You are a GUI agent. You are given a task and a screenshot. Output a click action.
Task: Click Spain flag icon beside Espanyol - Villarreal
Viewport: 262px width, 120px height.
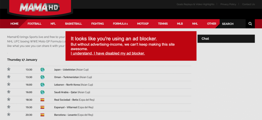tap(42, 107)
